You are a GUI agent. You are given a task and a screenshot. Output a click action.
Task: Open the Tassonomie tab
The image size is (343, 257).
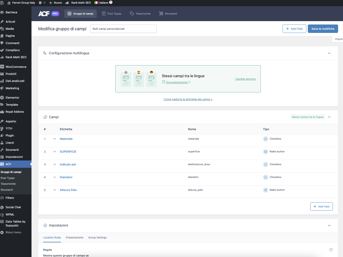pos(140,14)
